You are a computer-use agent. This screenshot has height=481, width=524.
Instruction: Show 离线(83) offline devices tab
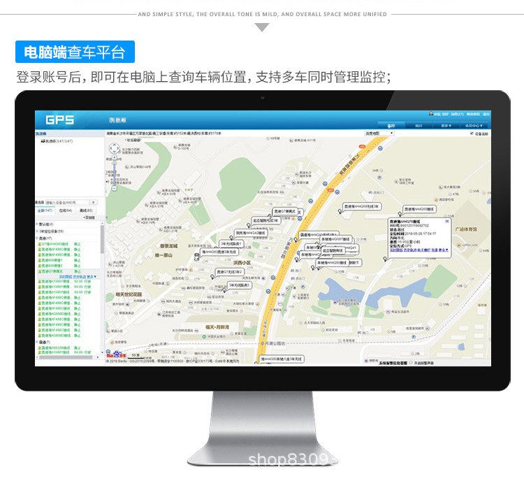[x=86, y=210]
